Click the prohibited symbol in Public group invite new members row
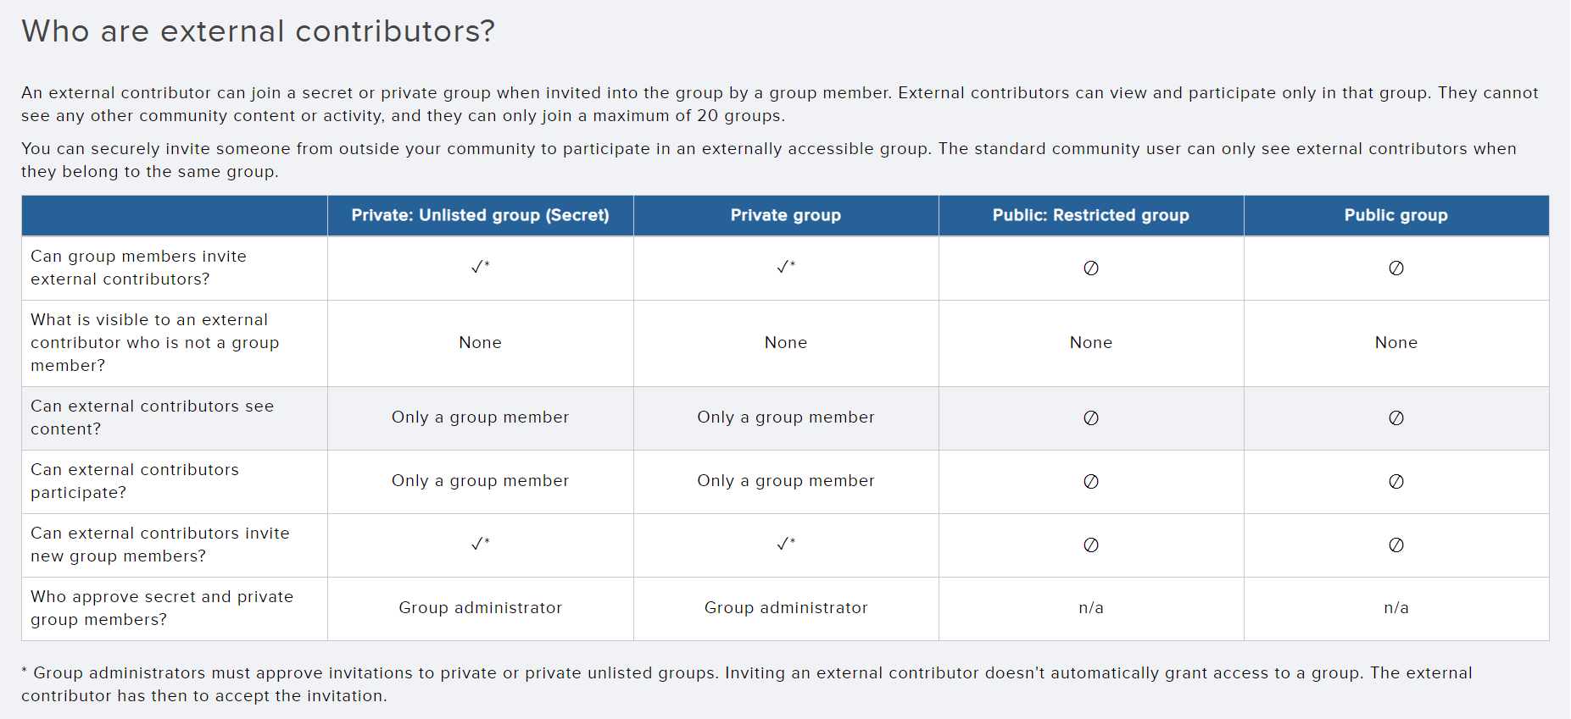The image size is (1571, 719). pyautogui.click(x=1396, y=545)
